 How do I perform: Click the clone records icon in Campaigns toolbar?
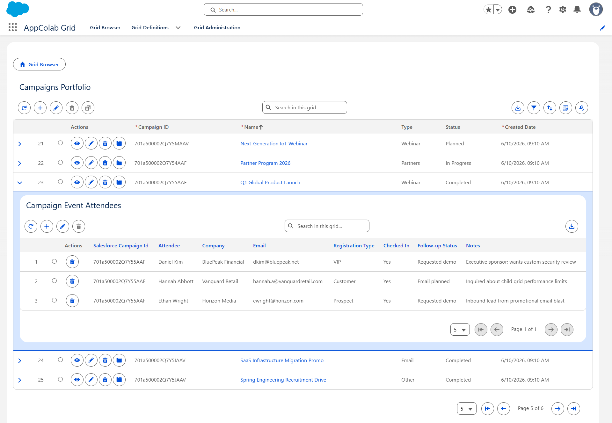88,108
